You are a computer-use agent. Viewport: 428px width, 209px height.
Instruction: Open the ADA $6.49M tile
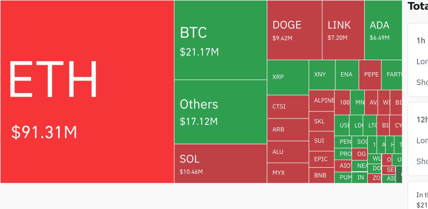coord(383,30)
